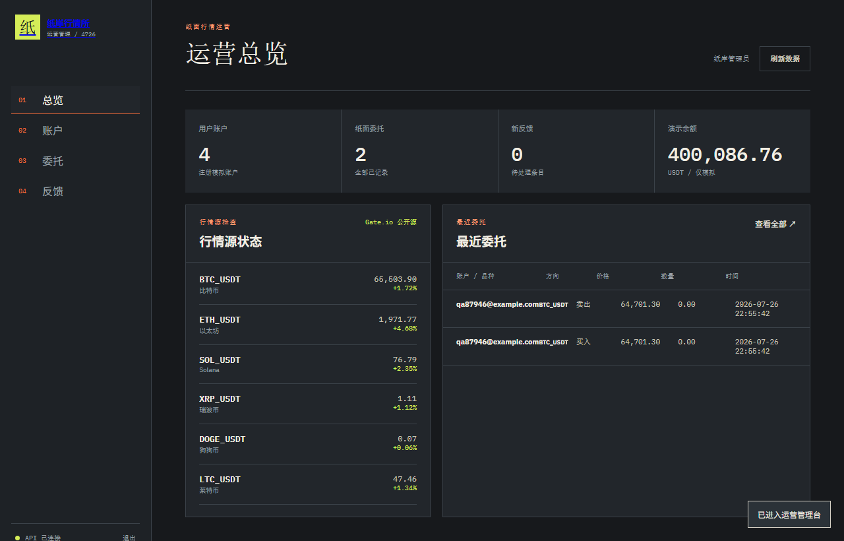Viewport: 844px width, 541px height.
Task: Go to the 委托 sidebar section
Action: click(75, 161)
